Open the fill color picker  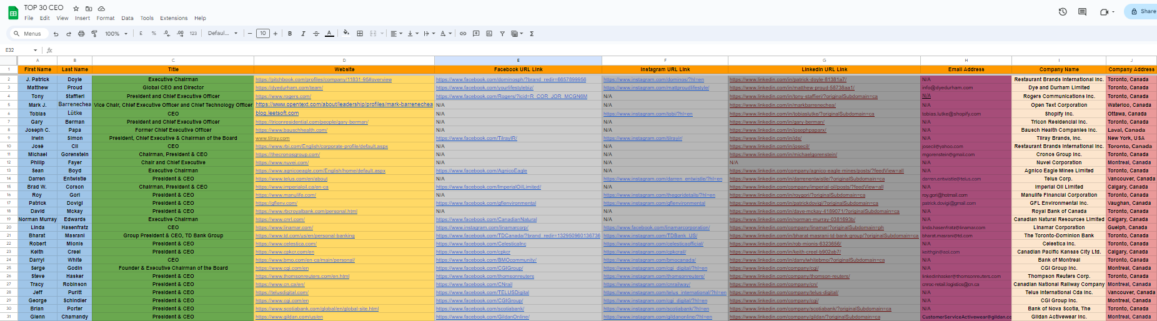point(346,34)
